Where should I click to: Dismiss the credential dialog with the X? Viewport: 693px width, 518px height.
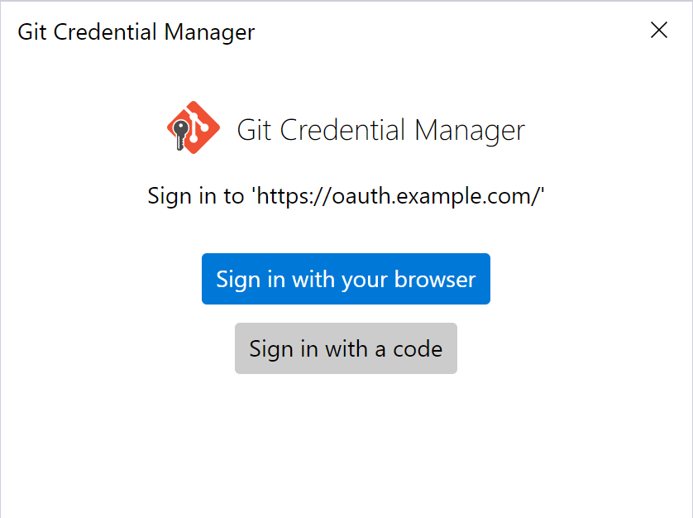coord(659,31)
